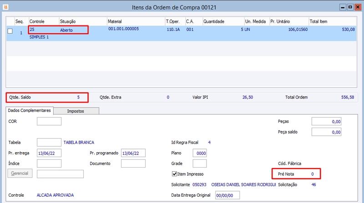Click the C.A. cell value 001

[x=190, y=30]
